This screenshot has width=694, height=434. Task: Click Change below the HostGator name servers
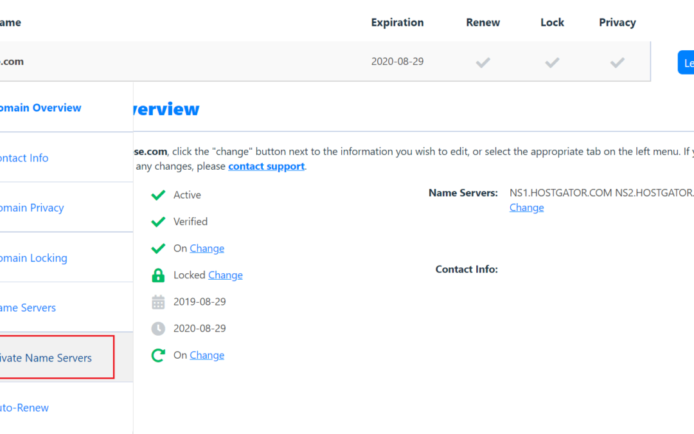coord(526,207)
